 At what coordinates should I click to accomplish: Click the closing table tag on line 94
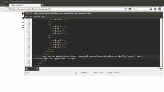click(47, 54)
